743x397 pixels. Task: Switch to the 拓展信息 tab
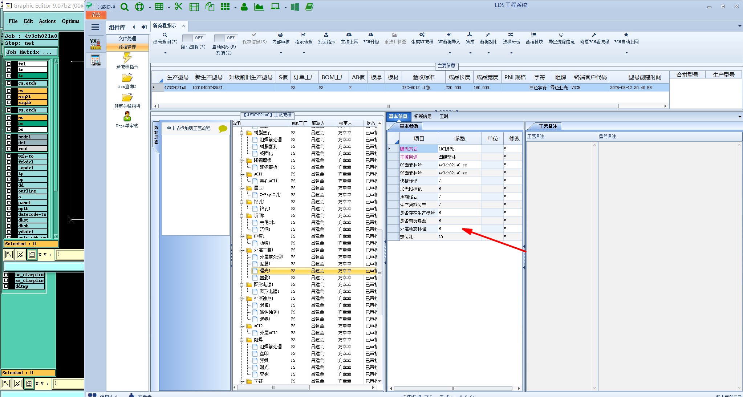pos(423,116)
